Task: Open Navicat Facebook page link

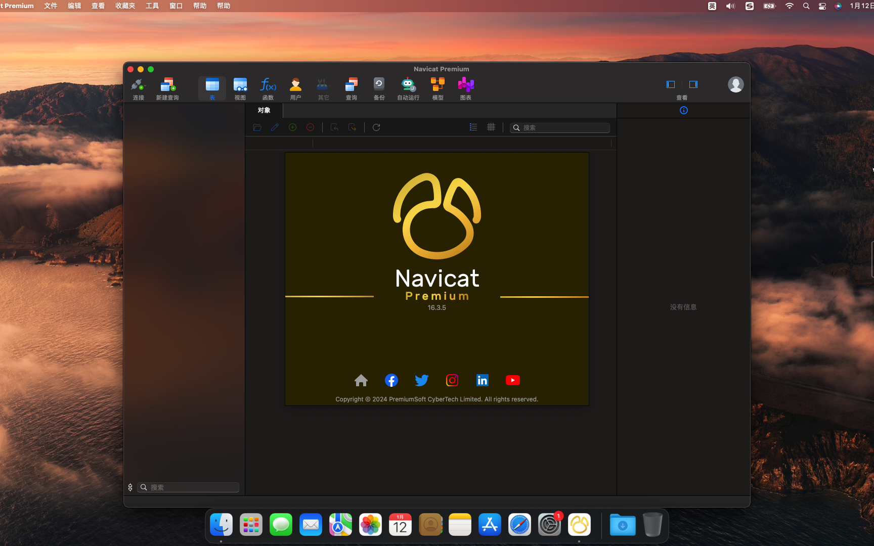Action: (x=391, y=380)
